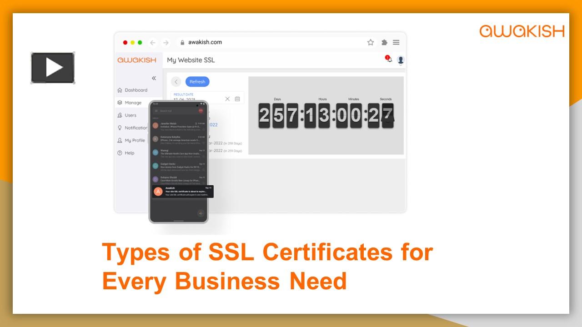Select the Awakish notification on the phone
Image resolution: width=582 pixels, height=327 pixels.
(x=181, y=191)
